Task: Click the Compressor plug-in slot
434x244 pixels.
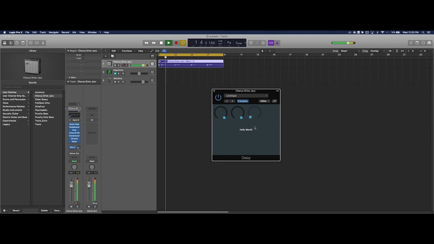Action: coord(74,136)
